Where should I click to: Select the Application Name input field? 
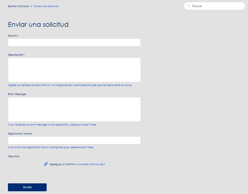(74, 141)
